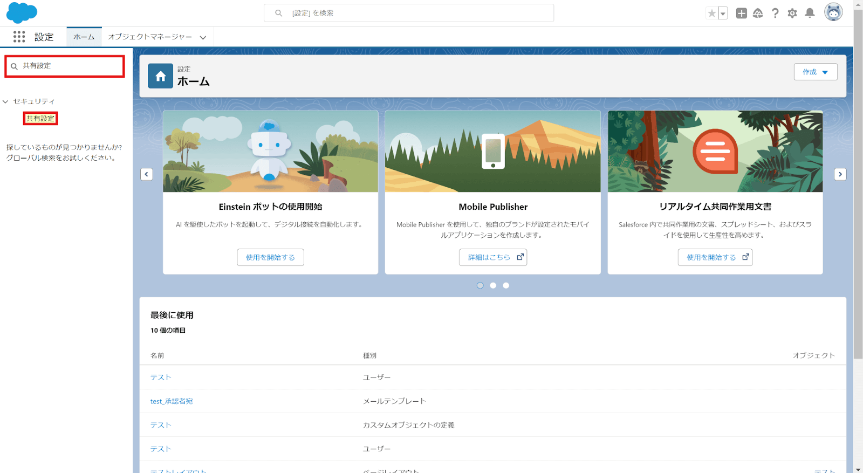This screenshot has height=473, width=863.
Task: Open the user profile avatar
Action: (833, 12)
